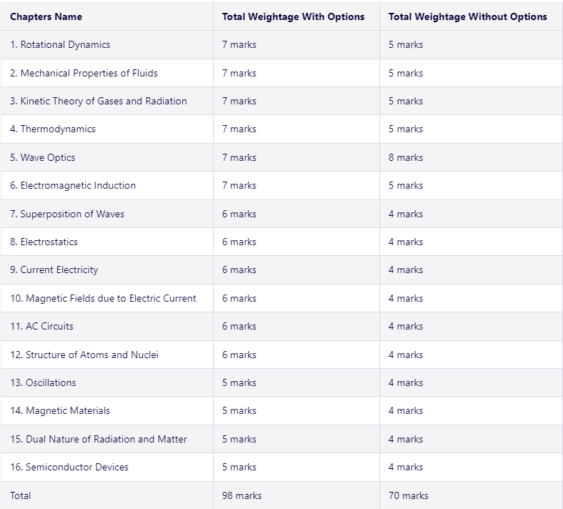
Task: Select '2. Mechanical Properties of Fluids' cell
Action: coord(84,73)
